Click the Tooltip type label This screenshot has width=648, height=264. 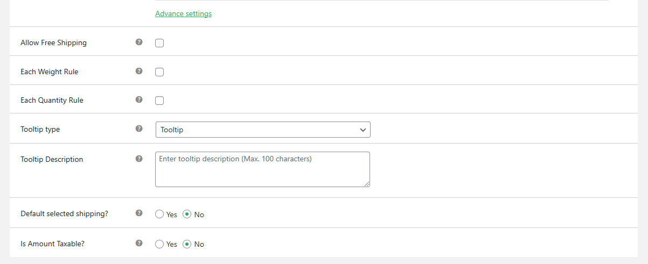click(40, 129)
